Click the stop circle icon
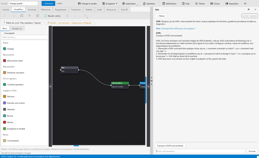Image resolution: width=259 pixels, height=158 pixels. coord(37,16)
